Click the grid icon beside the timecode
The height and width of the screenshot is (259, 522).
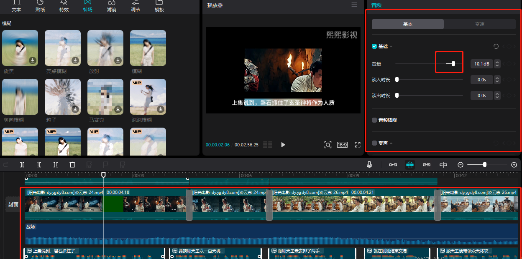click(x=268, y=145)
